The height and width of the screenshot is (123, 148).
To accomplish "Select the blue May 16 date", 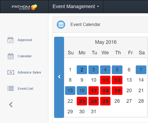I will point(82,91).
